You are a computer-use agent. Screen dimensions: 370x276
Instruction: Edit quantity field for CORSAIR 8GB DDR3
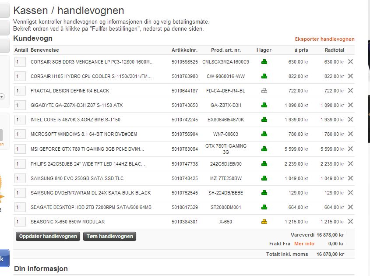pos(20,62)
